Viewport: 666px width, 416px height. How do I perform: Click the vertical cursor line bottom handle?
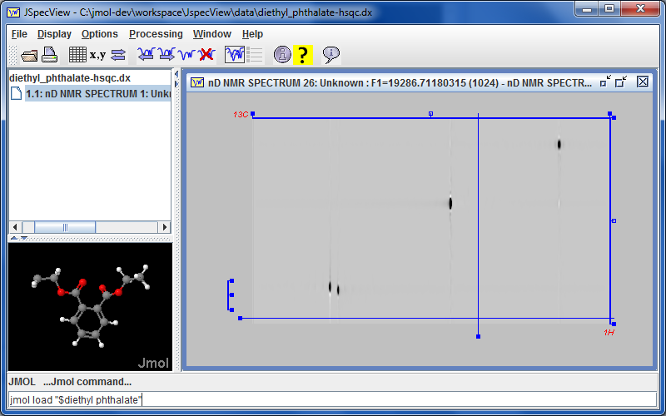(478, 337)
